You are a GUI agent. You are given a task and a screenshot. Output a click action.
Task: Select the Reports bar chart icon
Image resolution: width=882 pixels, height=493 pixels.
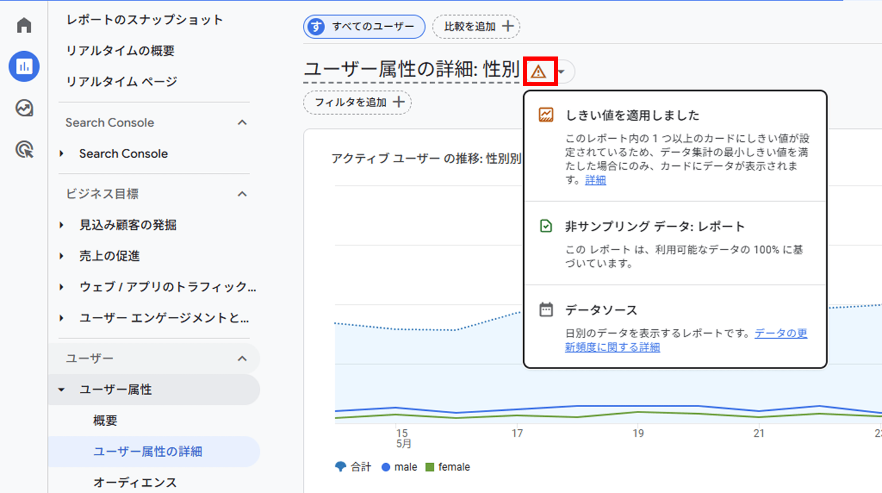point(24,66)
